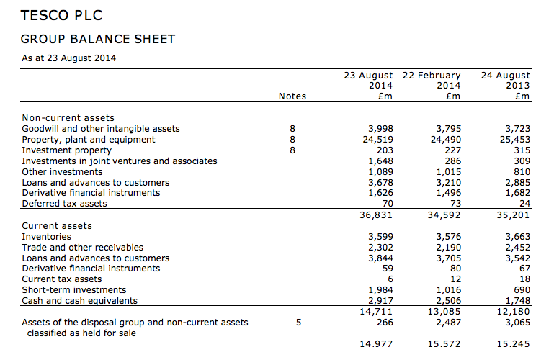Select joint ventures value 1,648
Screen dimensions: 554x347
click(x=380, y=161)
